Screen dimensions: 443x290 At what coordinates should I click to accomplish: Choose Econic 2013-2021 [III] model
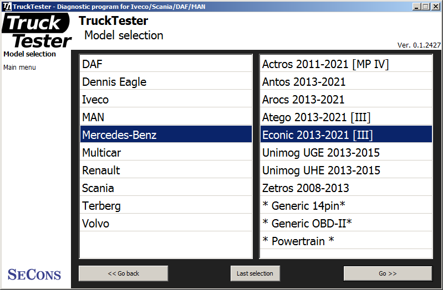pos(346,134)
